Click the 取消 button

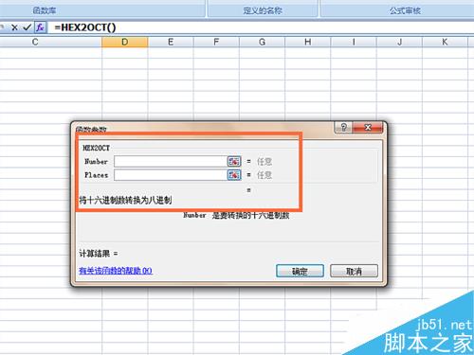pos(354,271)
